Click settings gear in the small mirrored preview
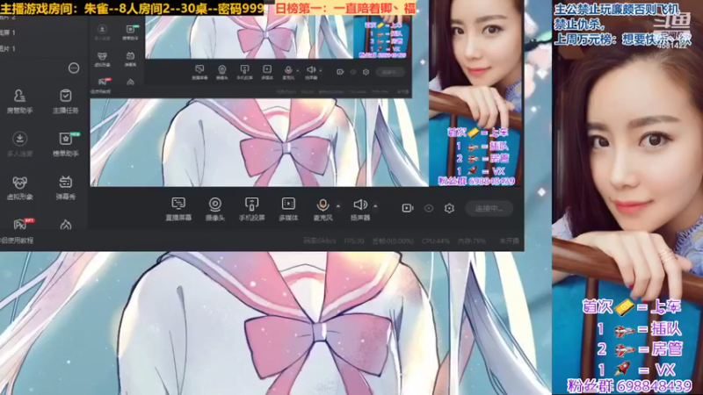Image resolution: width=703 pixels, height=395 pixels. click(x=366, y=72)
